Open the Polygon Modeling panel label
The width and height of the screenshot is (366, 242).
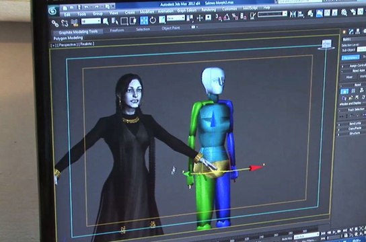pyautogui.click(x=68, y=38)
